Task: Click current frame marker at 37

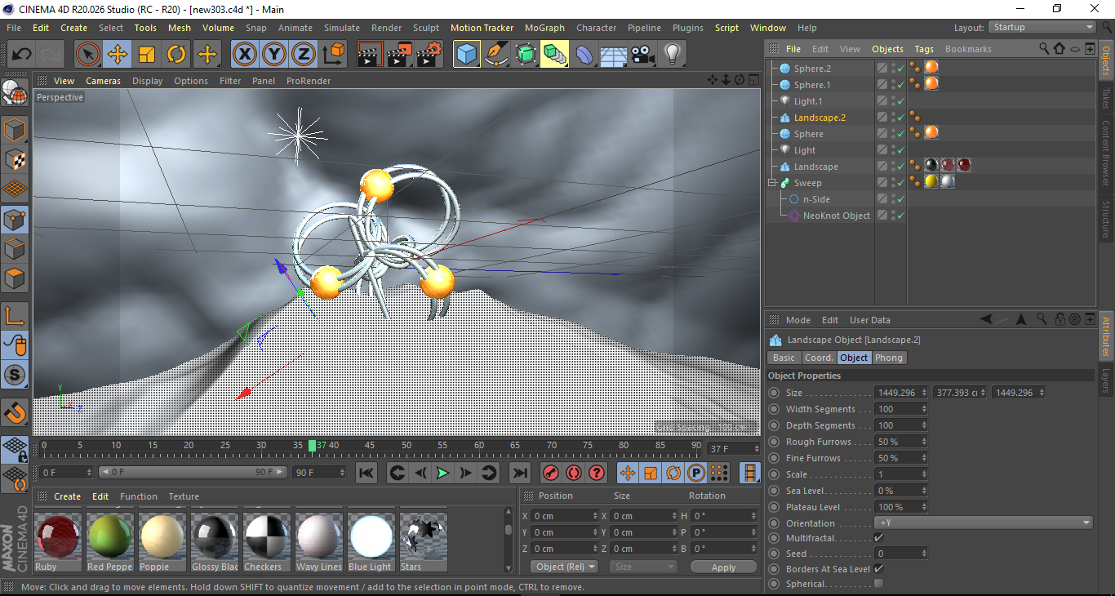Action: pyautogui.click(x=312, y=446)
